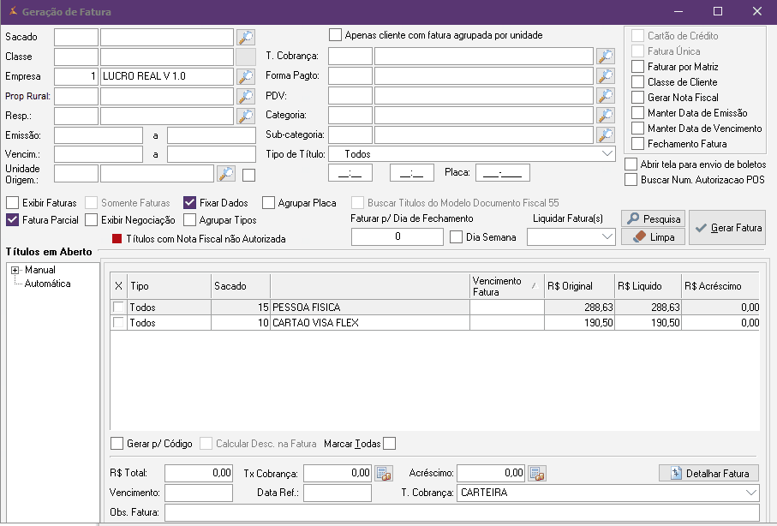
Task: Tick the Gerar Nota Fiscal option
Action: [x=637, y=98]
